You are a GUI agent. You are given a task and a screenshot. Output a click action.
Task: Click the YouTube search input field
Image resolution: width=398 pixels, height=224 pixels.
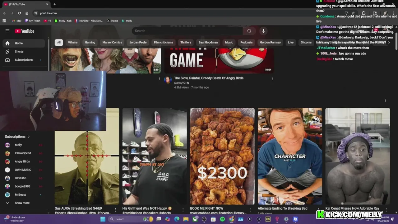tap(187, 31)
